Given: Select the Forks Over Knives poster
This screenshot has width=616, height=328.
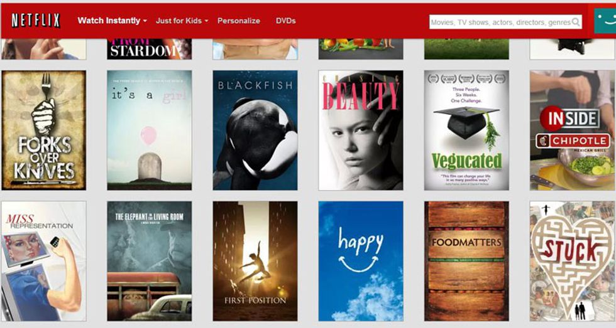Looking at the screenshot, I should pos(44,130).
